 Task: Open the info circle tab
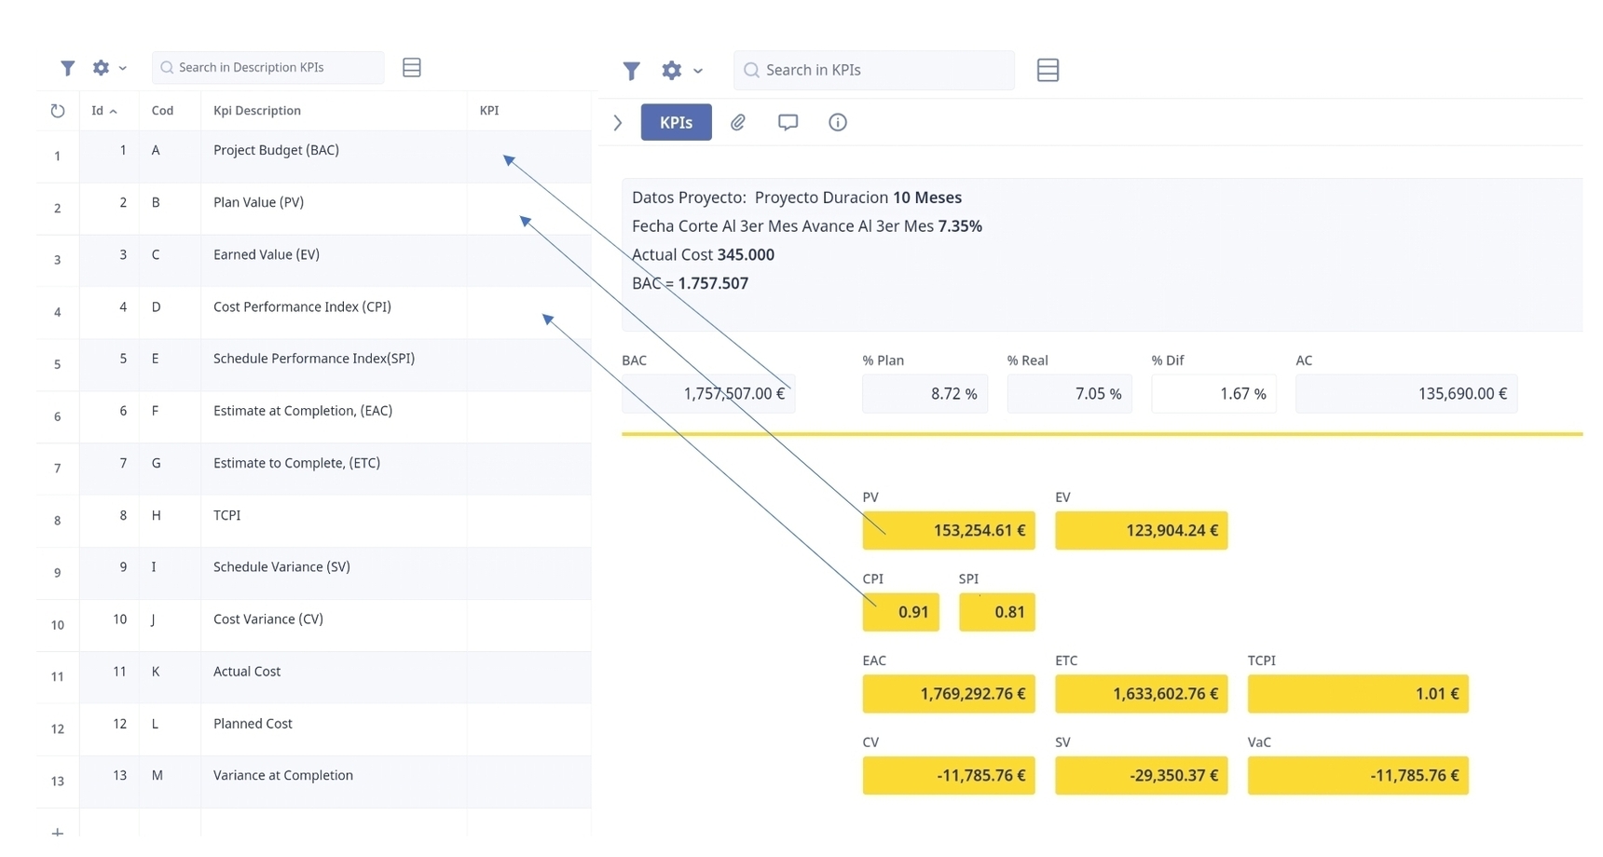[837, 123]
